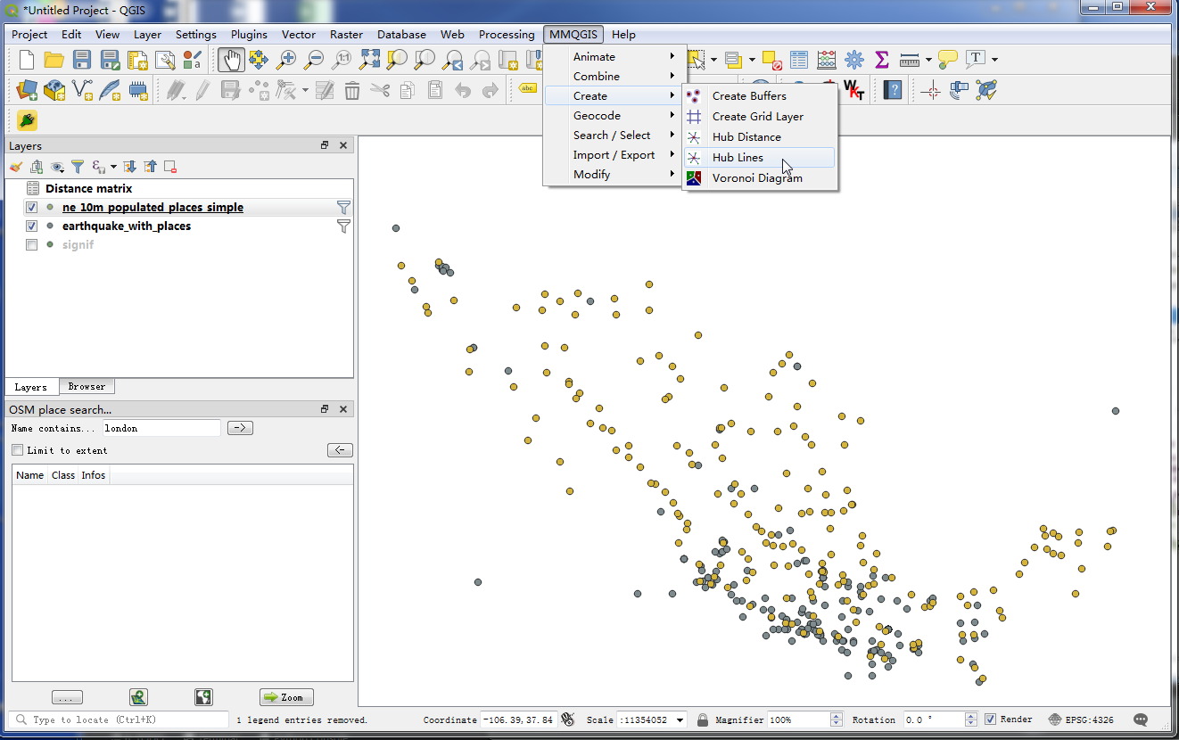The image size is (1179, 740).
Task: Open the Scale dropdown in status bar
Action: (680, 719)
